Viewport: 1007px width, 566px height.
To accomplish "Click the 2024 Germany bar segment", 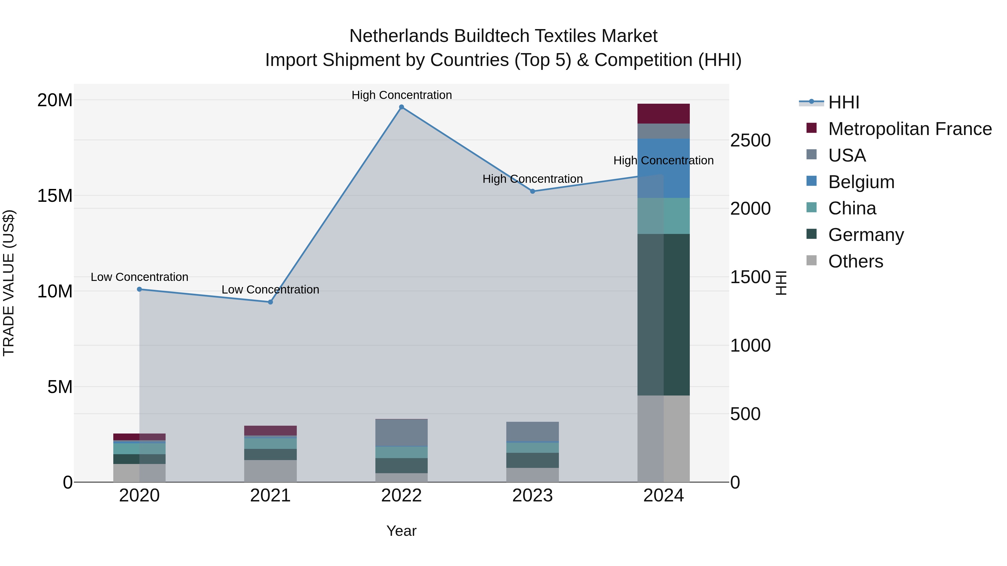I will click(x=664, y=315).
